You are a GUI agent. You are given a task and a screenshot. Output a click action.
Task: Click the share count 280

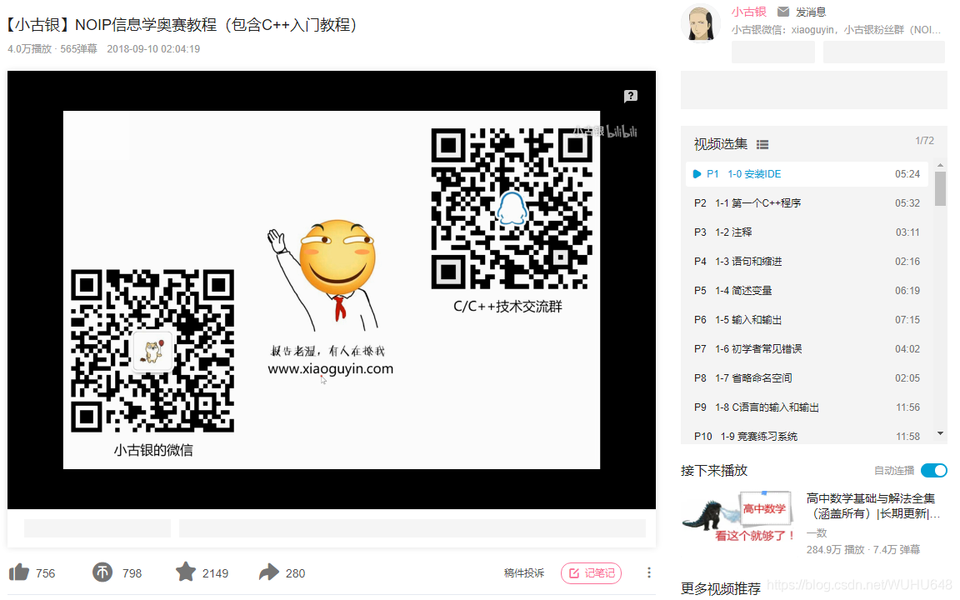[x=295, y=573]
